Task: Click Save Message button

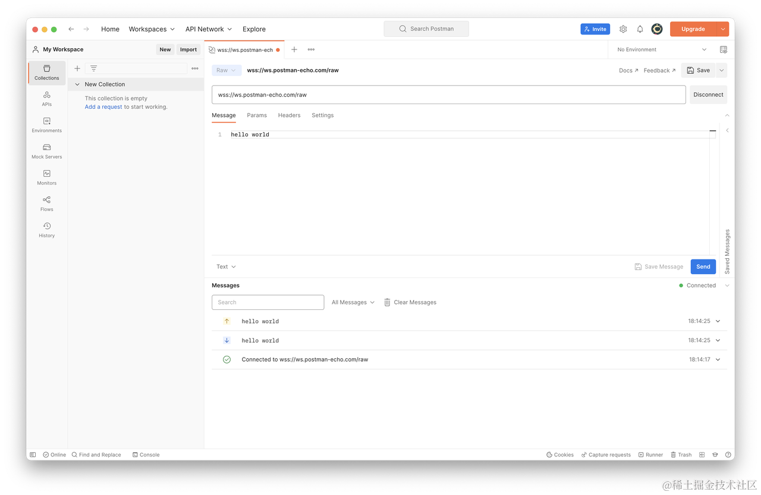Action: tap(659, 267)
